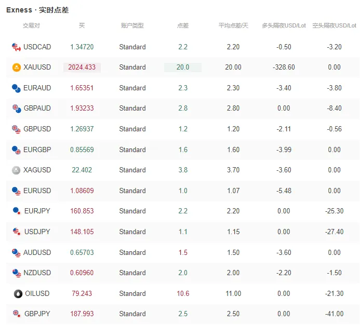360x325 pixels.
Task: Click the buy price 1.26937
Action: (82, 129)
